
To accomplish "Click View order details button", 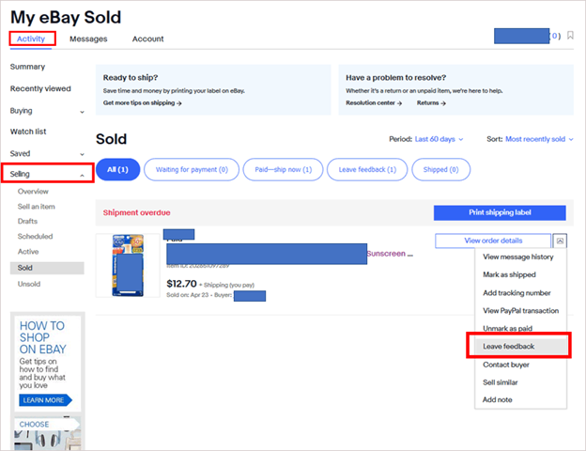I will tap(493, 241).
